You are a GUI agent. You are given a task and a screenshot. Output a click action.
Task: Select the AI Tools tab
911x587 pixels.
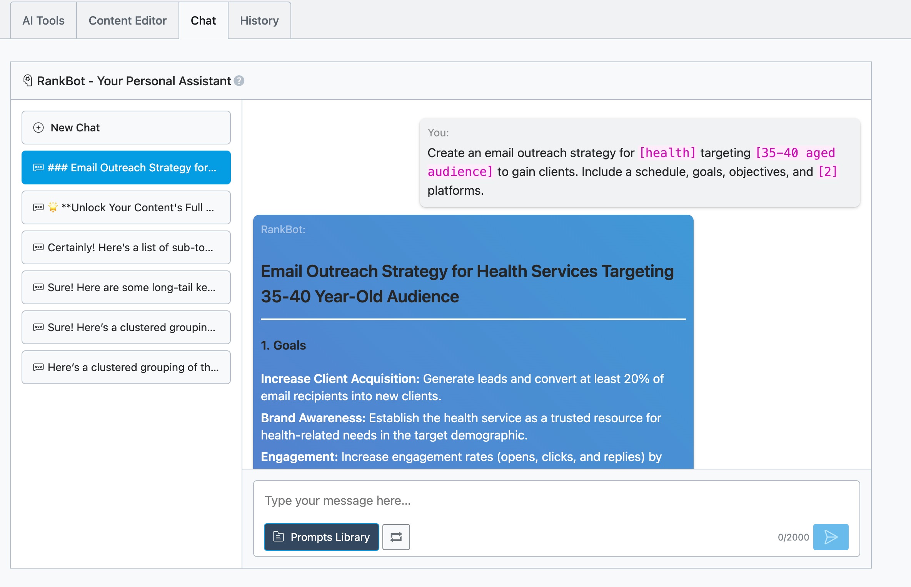[43, 20]
